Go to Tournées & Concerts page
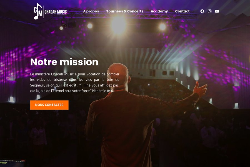Screen dimensions: 250x167 pos(125,11)
